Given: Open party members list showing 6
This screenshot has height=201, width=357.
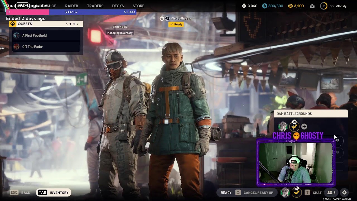Looking at the screenshot, I should pyautogui.click(x=331, y=193).
